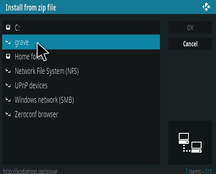
Task: Click the network share icon beside grave
Action: tap(8, 42)
